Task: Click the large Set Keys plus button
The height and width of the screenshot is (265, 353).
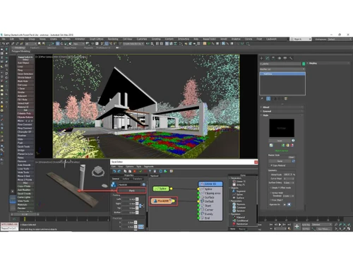Action: click(297, 226)
